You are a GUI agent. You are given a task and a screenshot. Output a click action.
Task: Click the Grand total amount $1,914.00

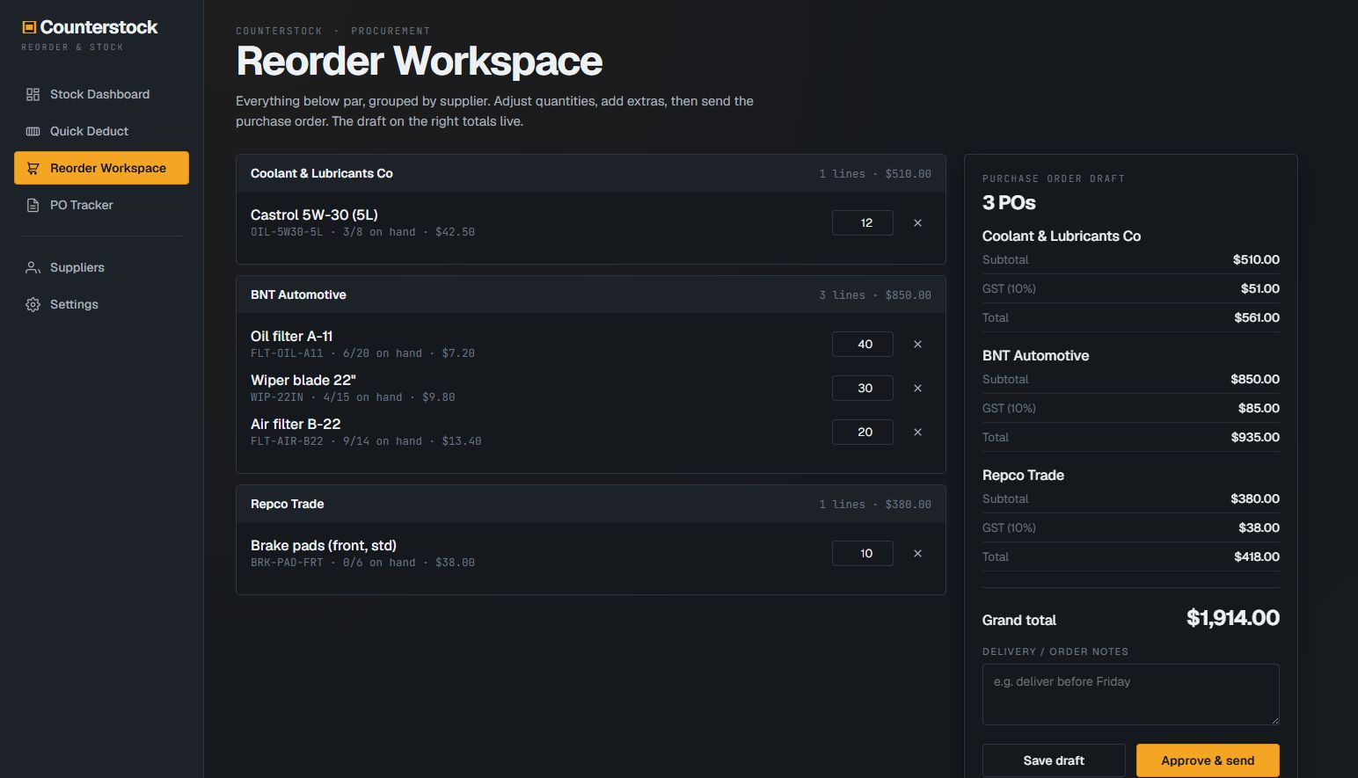click(1232, 618)
